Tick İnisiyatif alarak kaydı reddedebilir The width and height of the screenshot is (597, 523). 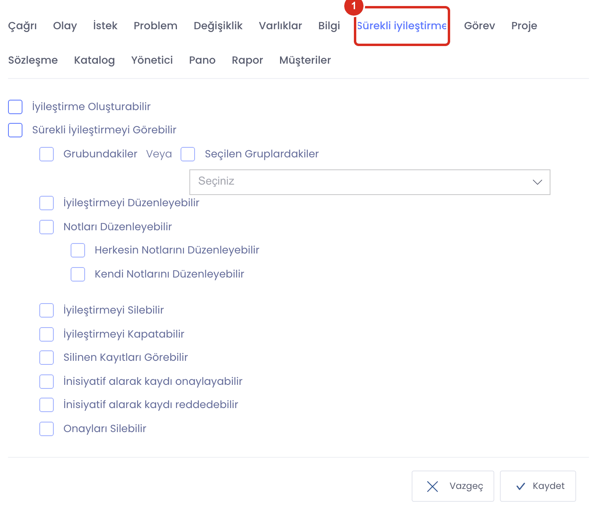47,405
